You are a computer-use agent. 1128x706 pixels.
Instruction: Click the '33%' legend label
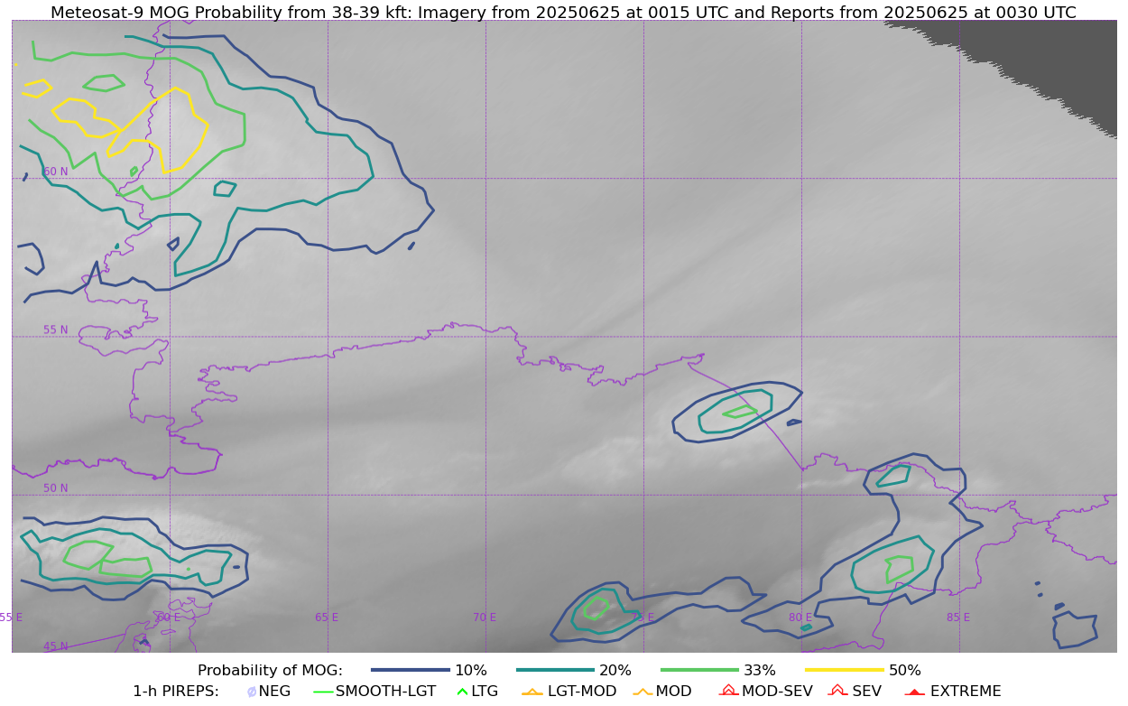[x=760, y=671]
